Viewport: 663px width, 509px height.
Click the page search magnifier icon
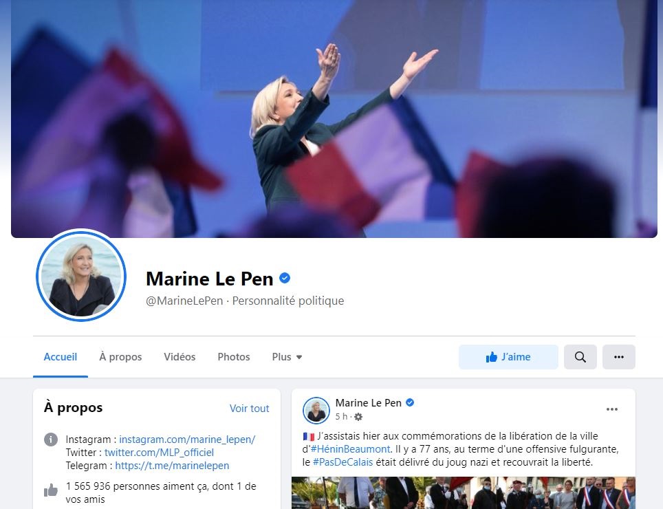(580, 357)
